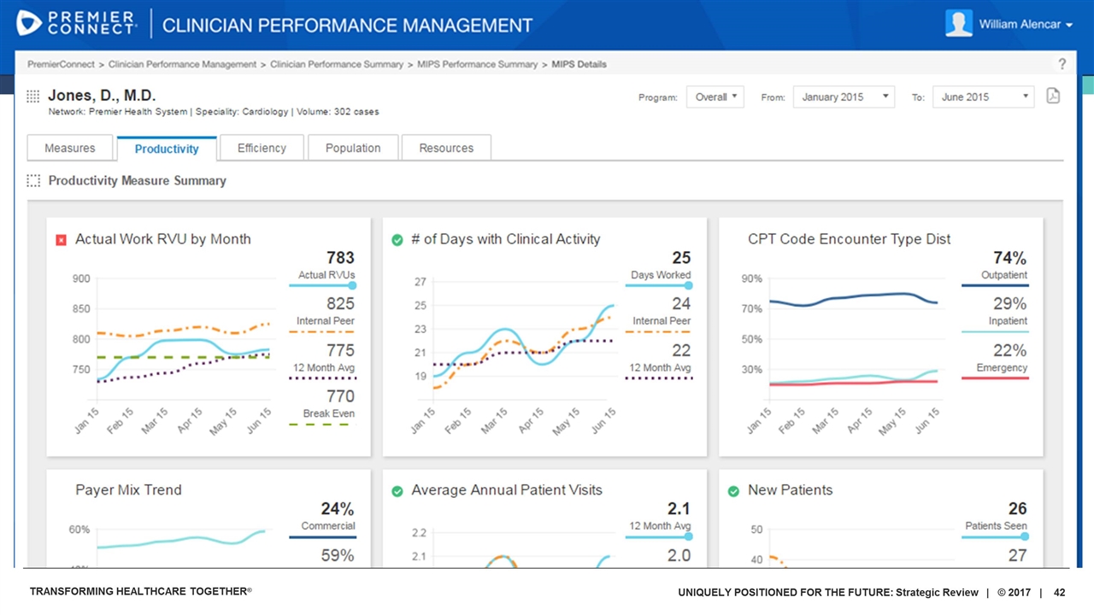Click the 74% Outpatient value

pyautogui.click(x=1009, y=258)
